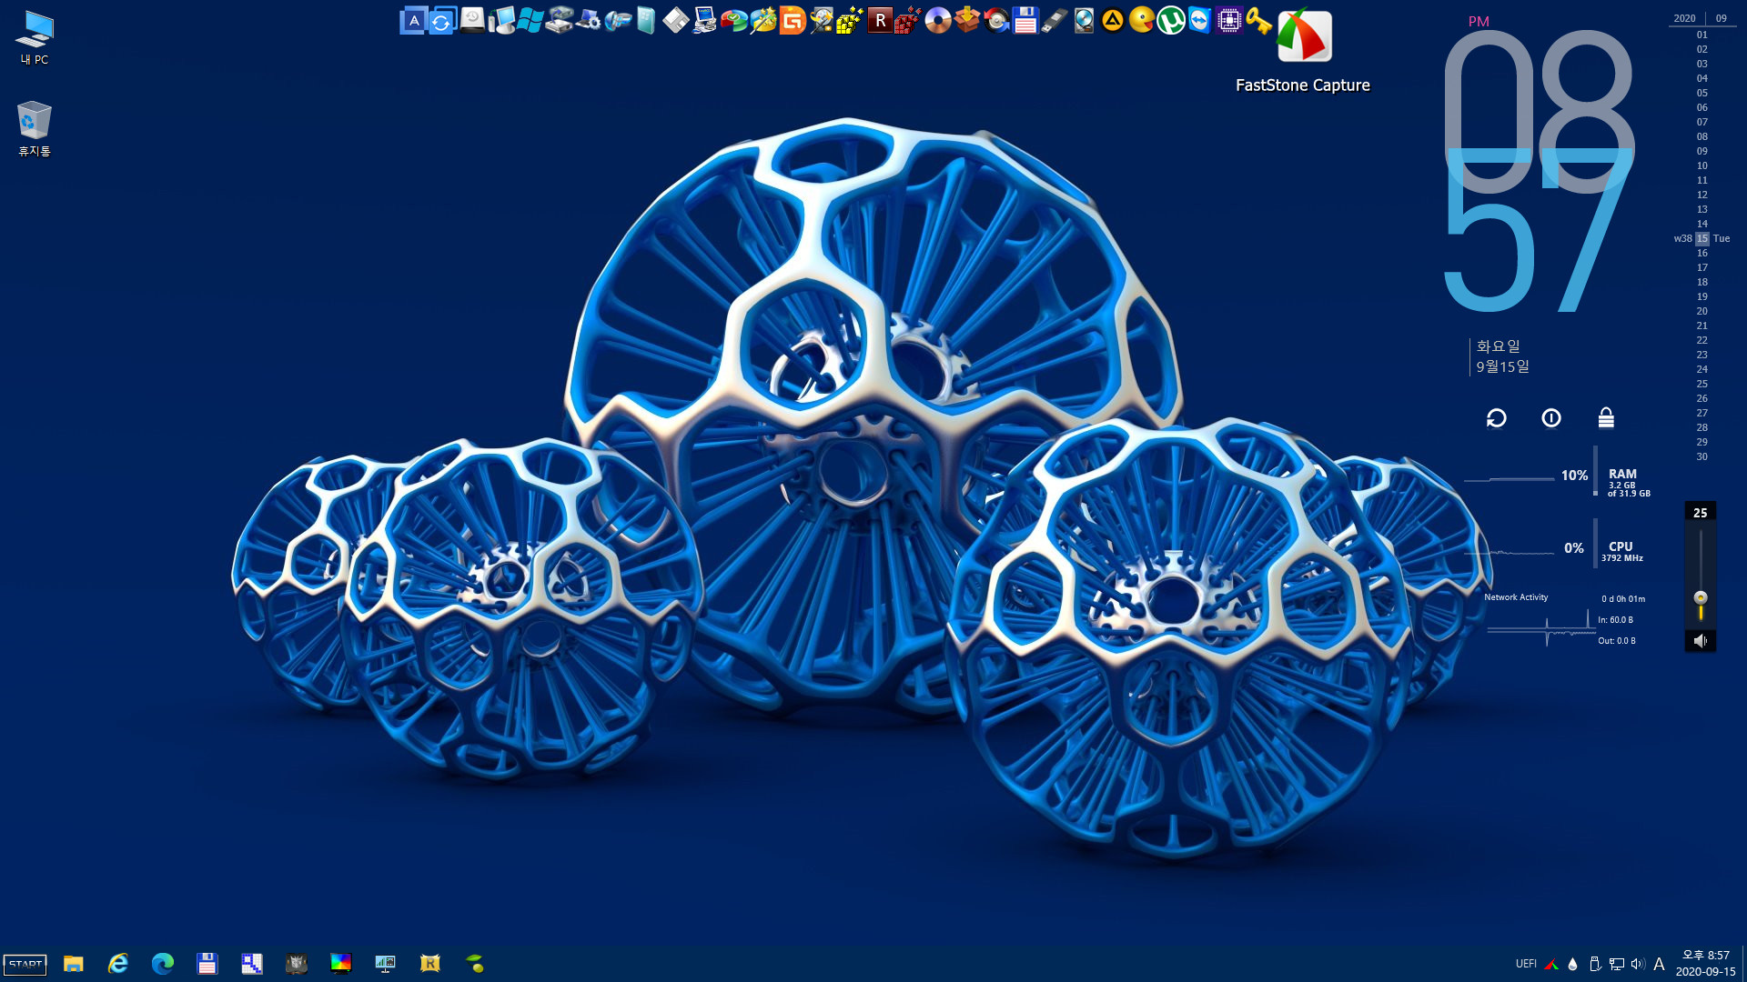Open the gold 'R' taskbar icon
This screenshot has width=1747, height=982.
point(430,964)
